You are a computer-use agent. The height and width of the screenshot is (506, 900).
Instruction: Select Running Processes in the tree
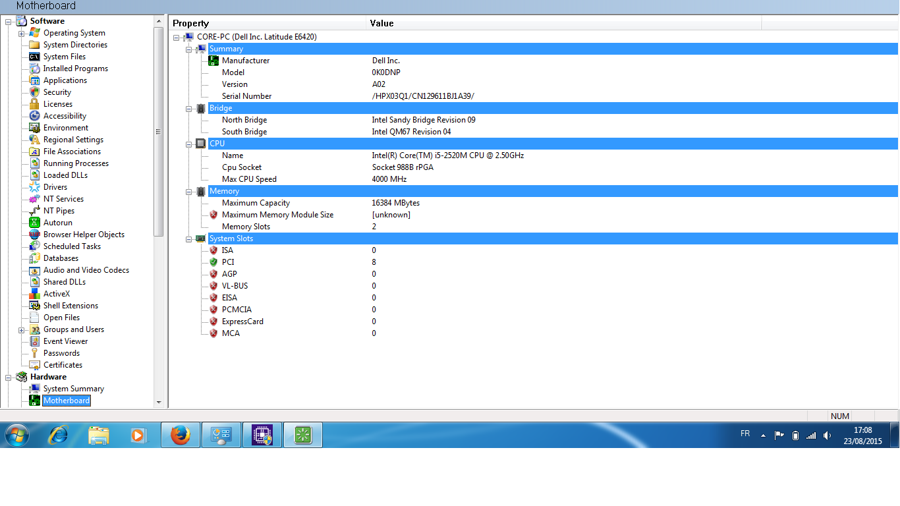coord(76,163)
